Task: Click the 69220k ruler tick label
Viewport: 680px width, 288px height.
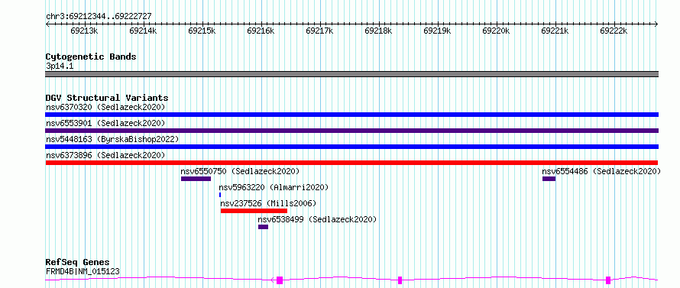Action: tap(496, 31)
